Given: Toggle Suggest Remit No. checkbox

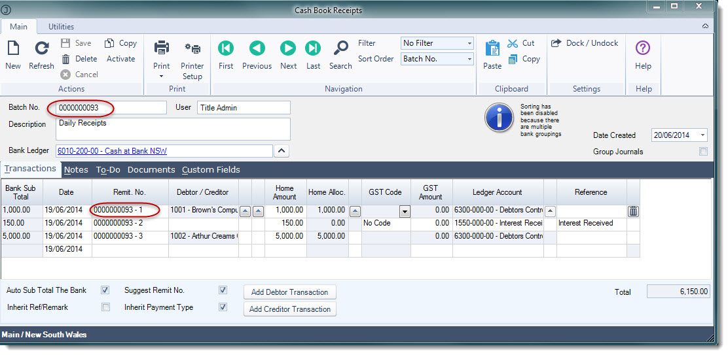Looking at the screenshot, I should [223, 290].
